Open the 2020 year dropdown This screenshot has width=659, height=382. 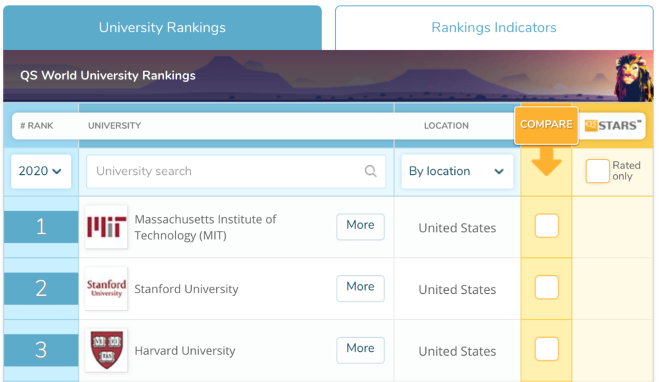point(41,171)
